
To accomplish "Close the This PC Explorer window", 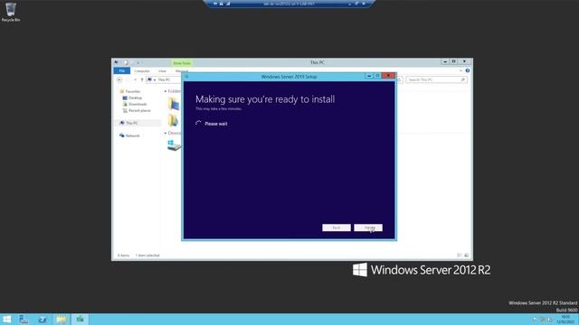I will [464, 62].
